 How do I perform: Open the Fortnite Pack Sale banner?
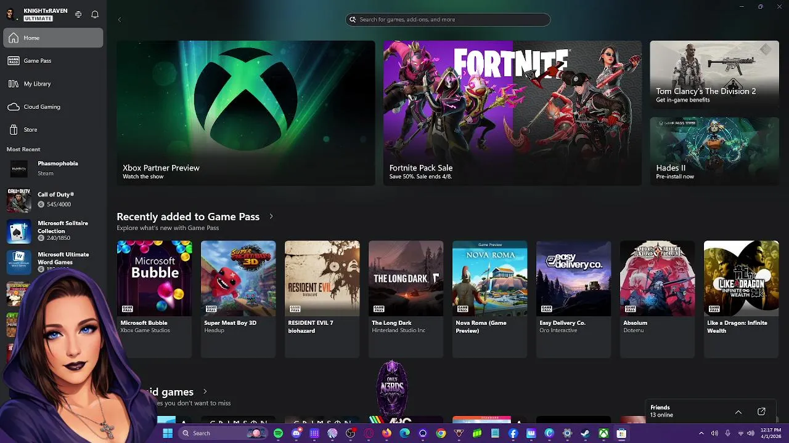coord(512,113)
